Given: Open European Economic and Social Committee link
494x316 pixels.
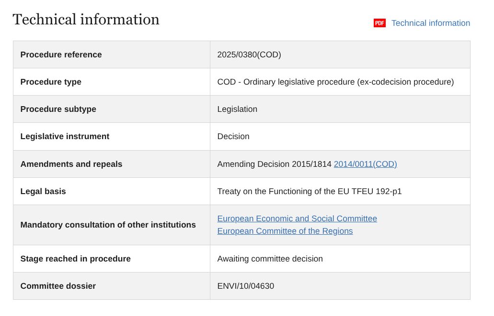Looking at the screenshot, I should click(297, 218).
